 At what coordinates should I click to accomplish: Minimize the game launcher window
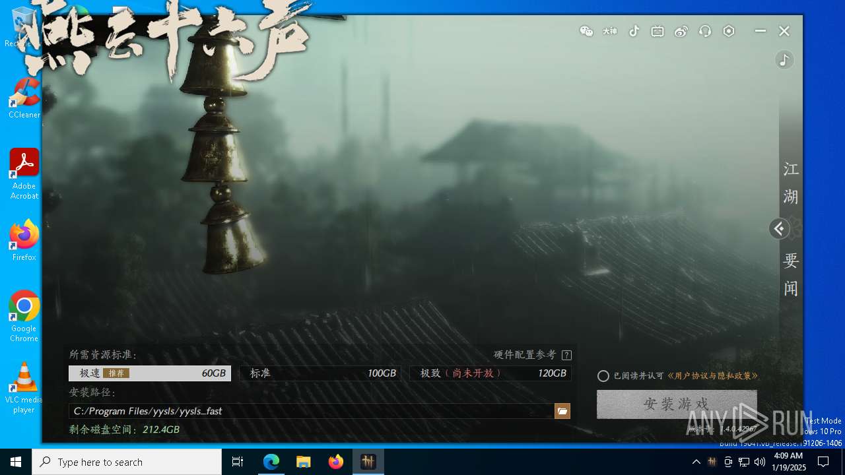click(760, 31)
